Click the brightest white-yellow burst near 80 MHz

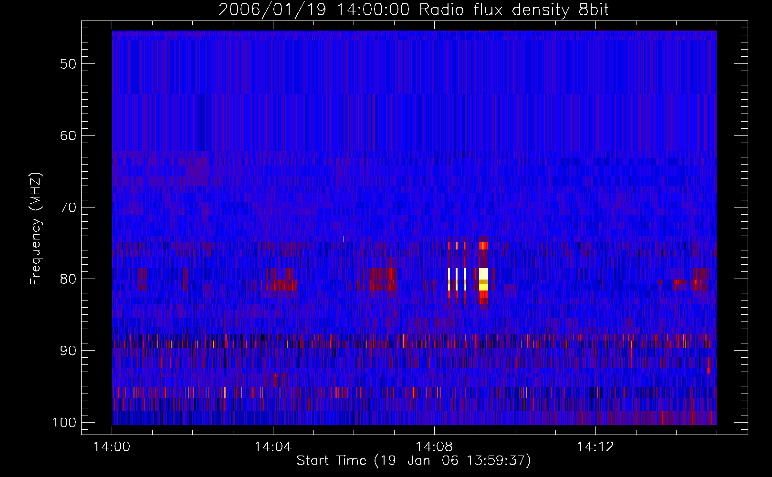click(x=483, y=280)
